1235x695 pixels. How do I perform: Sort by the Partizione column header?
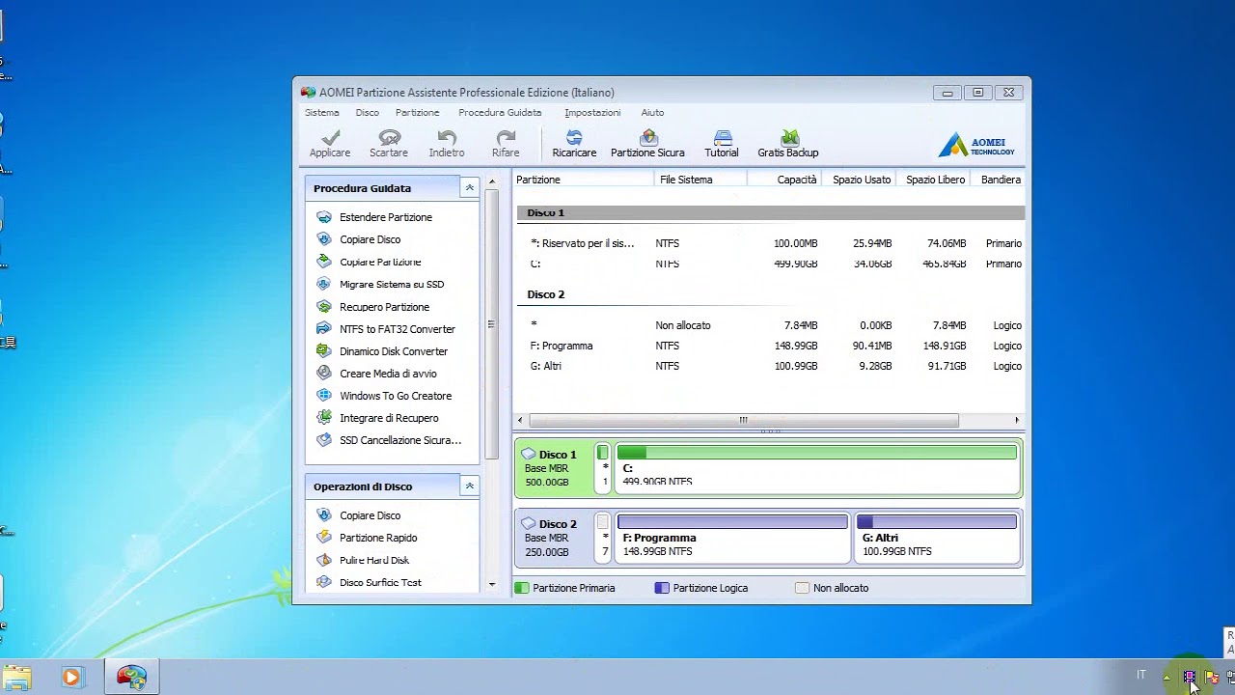click(x=584, y=180)
